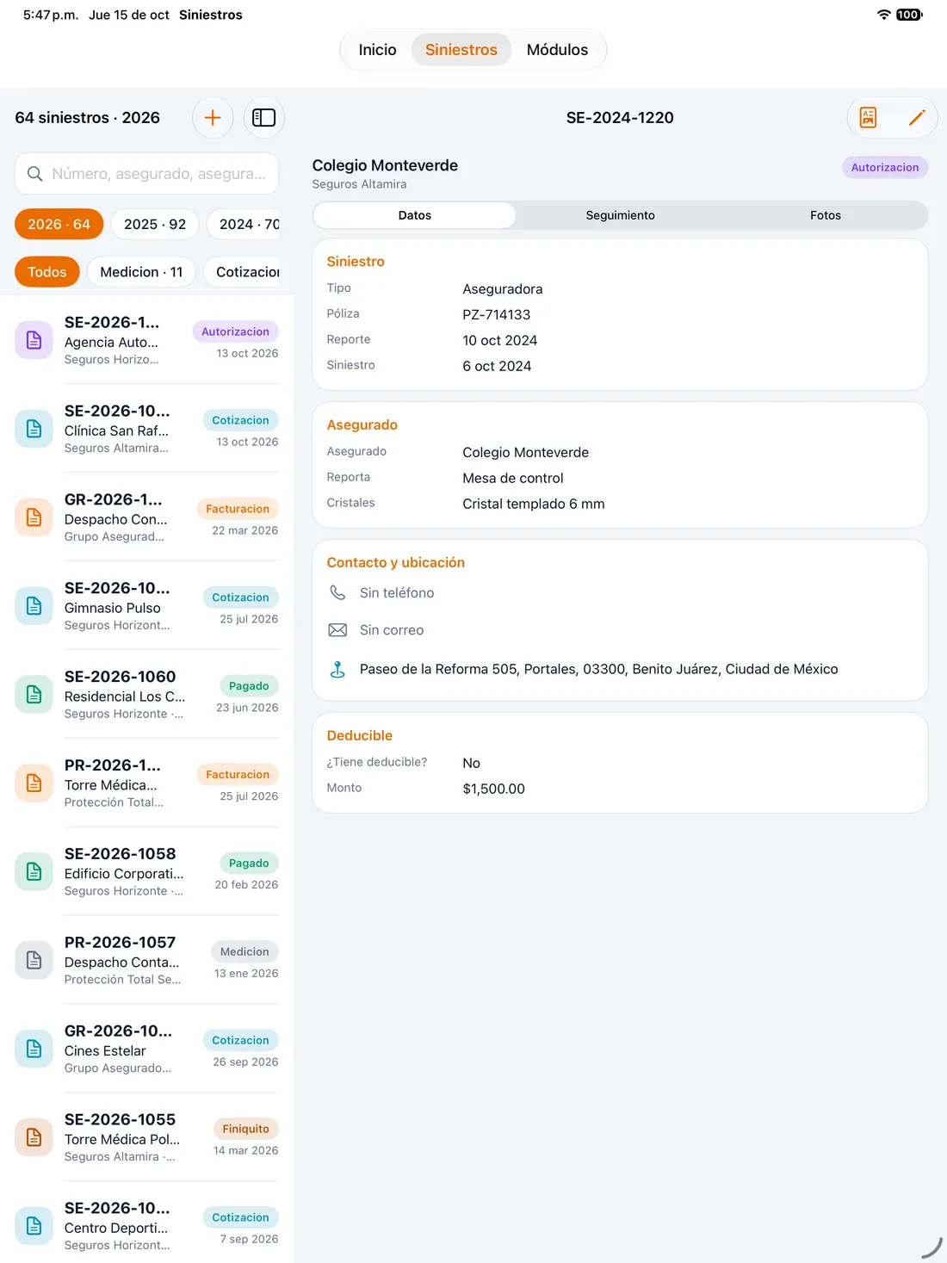Filter by year chip 2026 · 64
Image resolution: width=947 pixels, height=1263 pixels.
pos(59,225)
